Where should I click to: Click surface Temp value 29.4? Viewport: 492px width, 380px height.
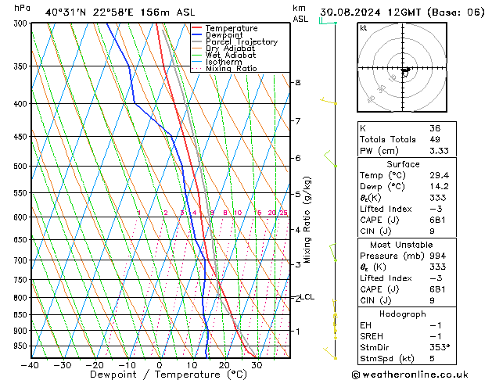[x=439, y=175]
